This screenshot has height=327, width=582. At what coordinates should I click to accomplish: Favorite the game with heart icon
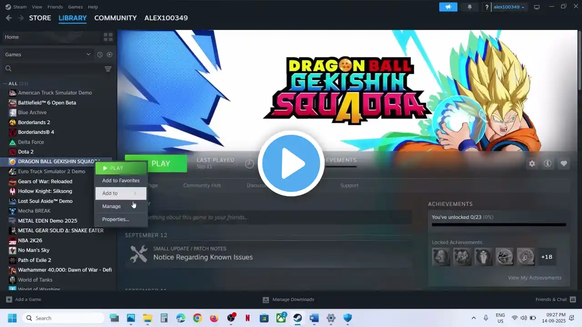point(564,163)
